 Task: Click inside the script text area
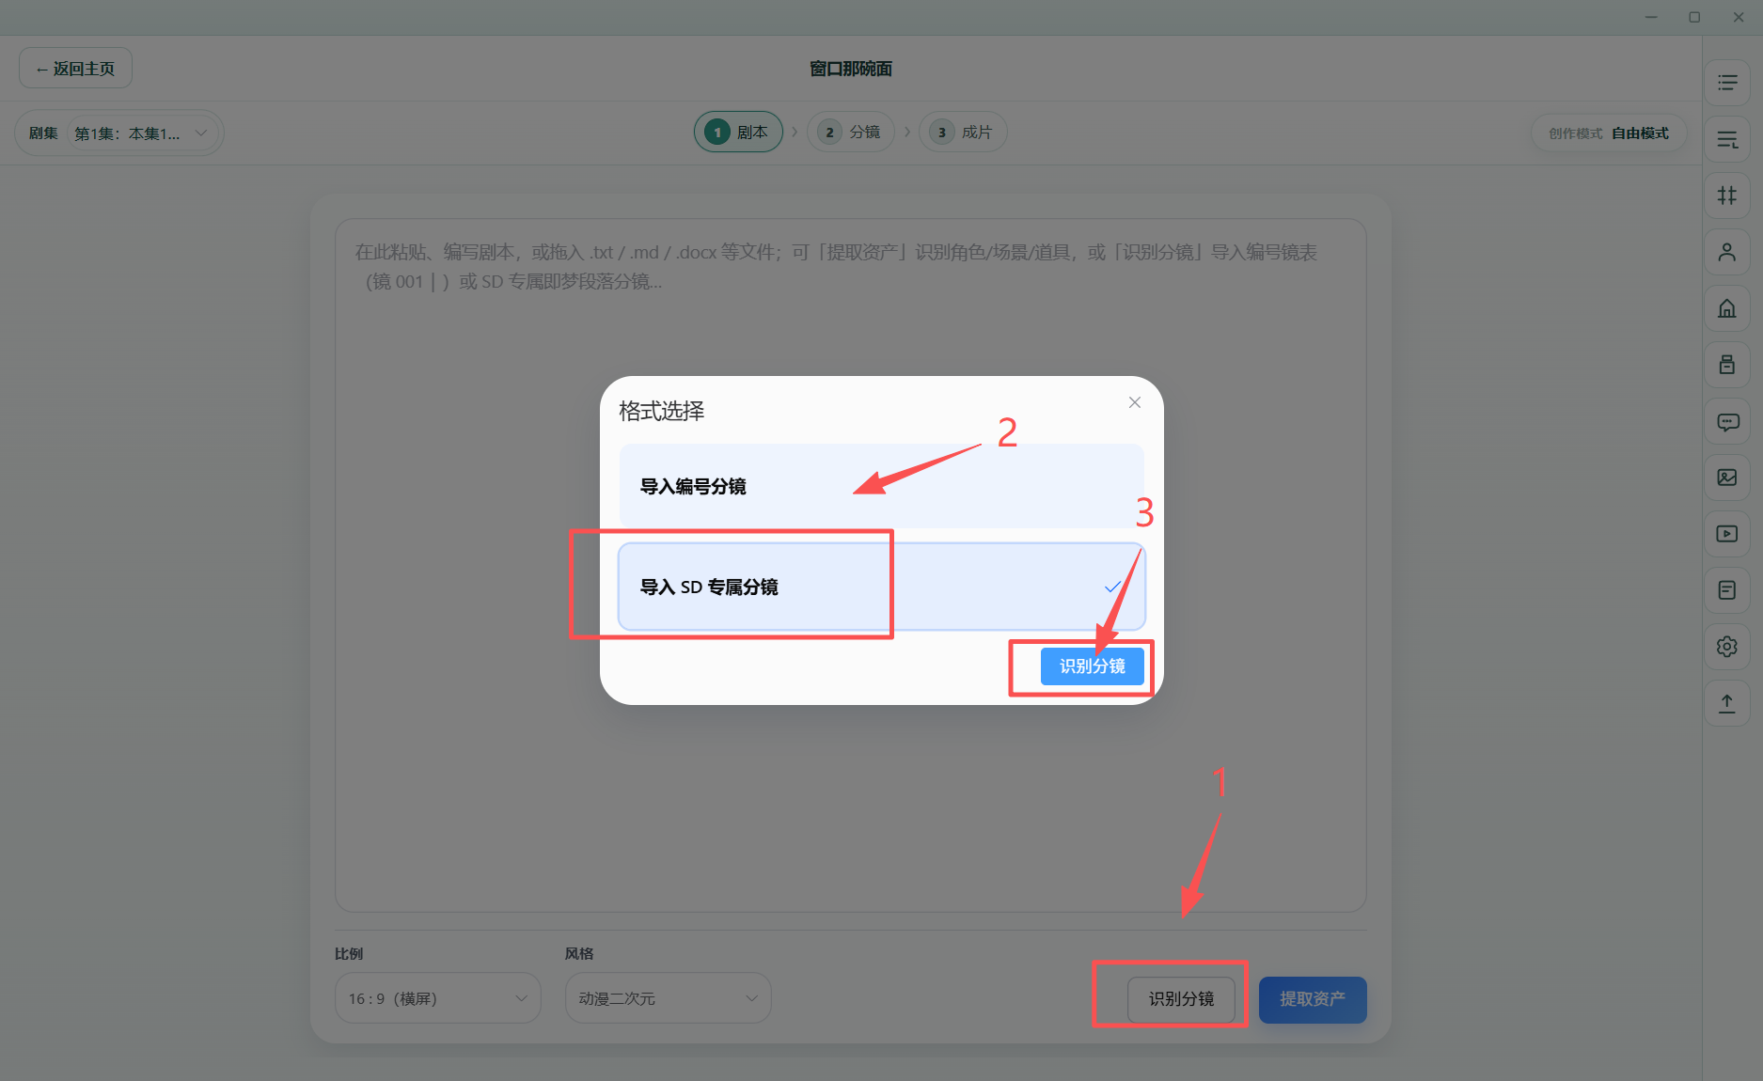[x=851, y=566]
